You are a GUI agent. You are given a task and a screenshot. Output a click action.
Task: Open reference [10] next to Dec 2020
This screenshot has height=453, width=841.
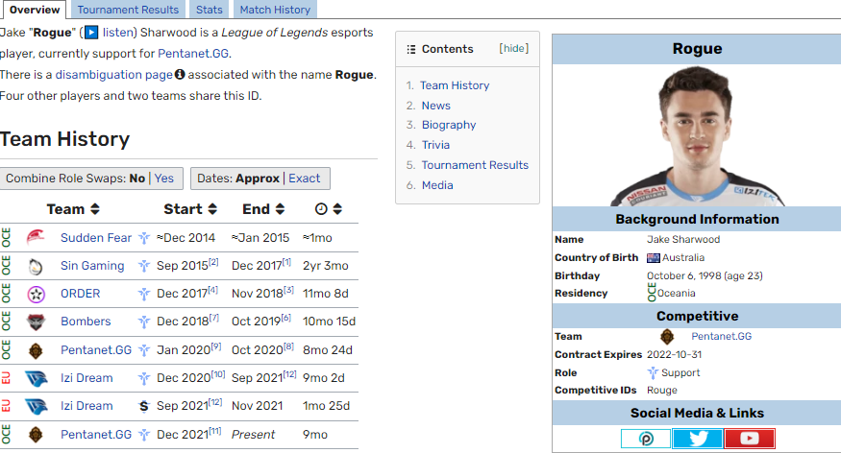218,374
